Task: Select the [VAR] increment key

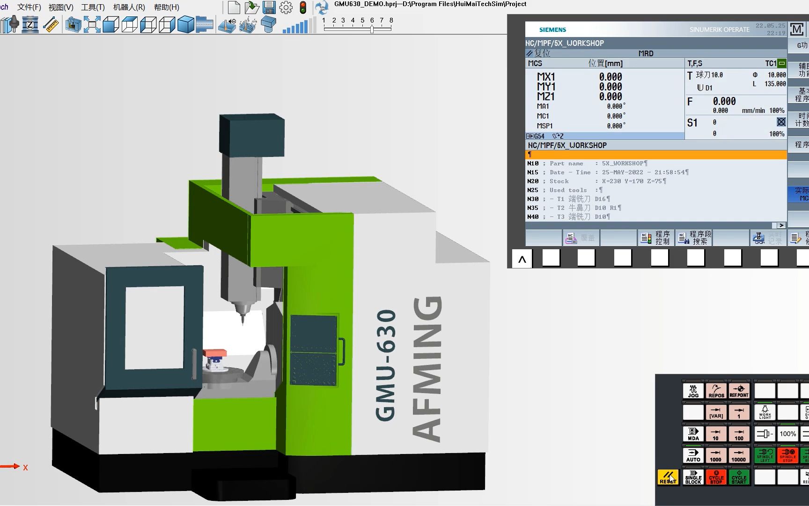Action: tap(716, 412)
